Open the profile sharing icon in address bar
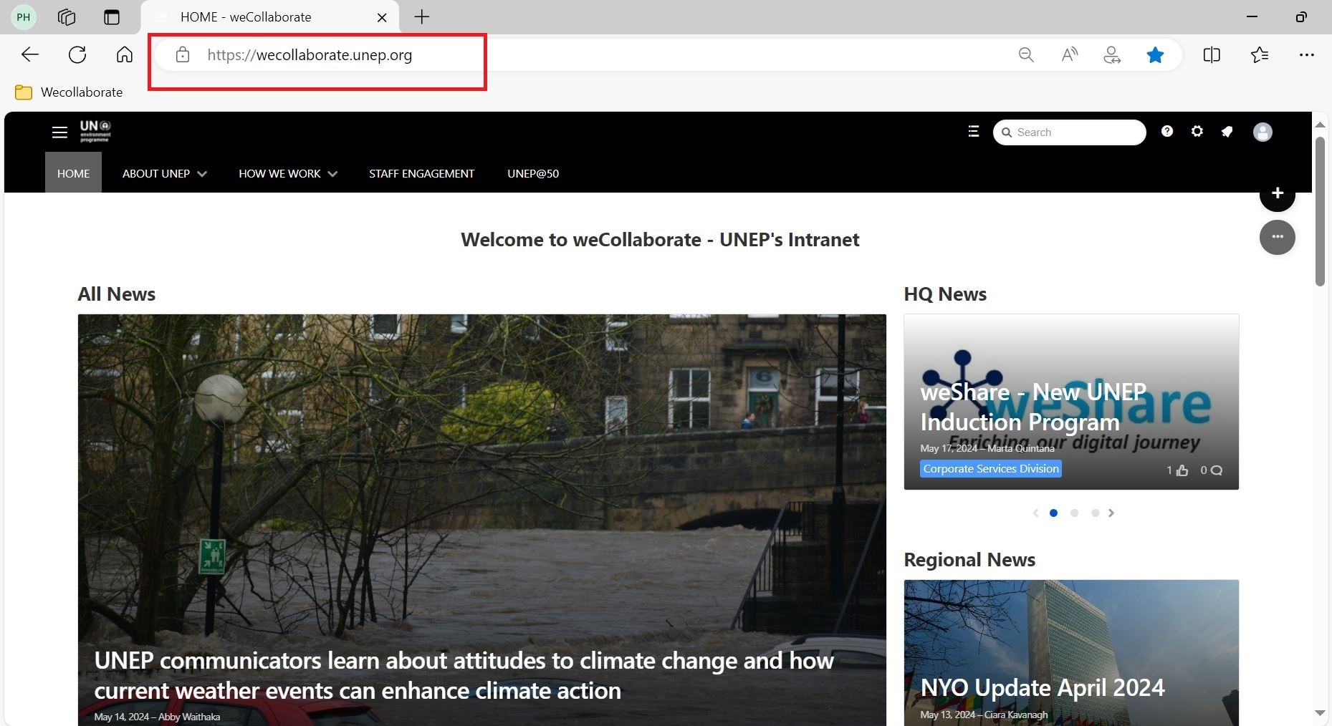This screenshot has width=1332, height=726. click(x=1112, y=54)
